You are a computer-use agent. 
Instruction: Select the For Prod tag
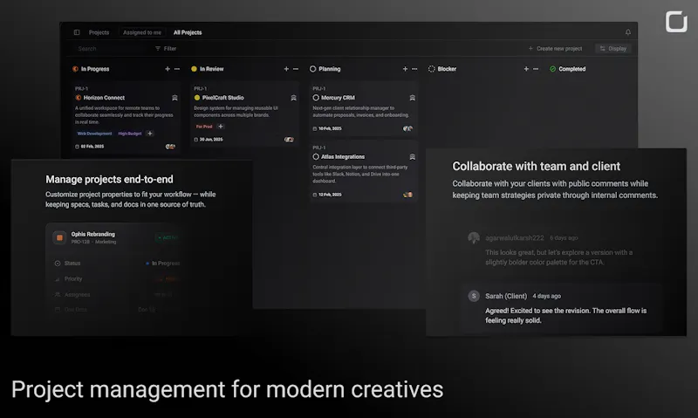pos(204,127)
